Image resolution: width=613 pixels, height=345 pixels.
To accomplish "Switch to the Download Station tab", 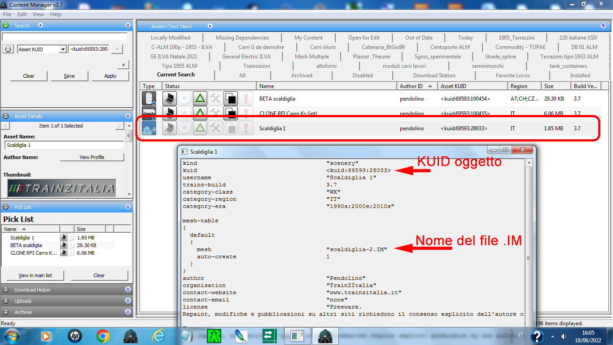I will 434,75.
